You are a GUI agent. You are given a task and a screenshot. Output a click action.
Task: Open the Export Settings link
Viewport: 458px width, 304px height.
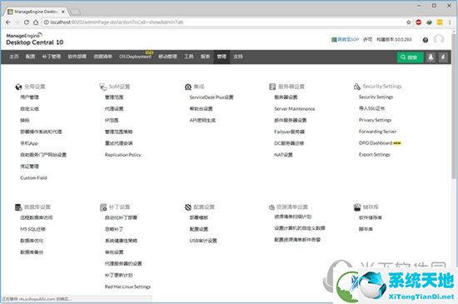pos(374,154)
